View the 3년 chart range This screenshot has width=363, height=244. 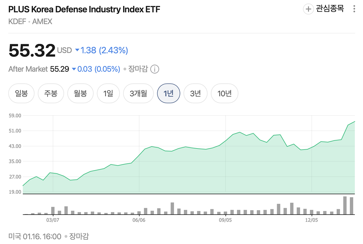pos(195,93)
